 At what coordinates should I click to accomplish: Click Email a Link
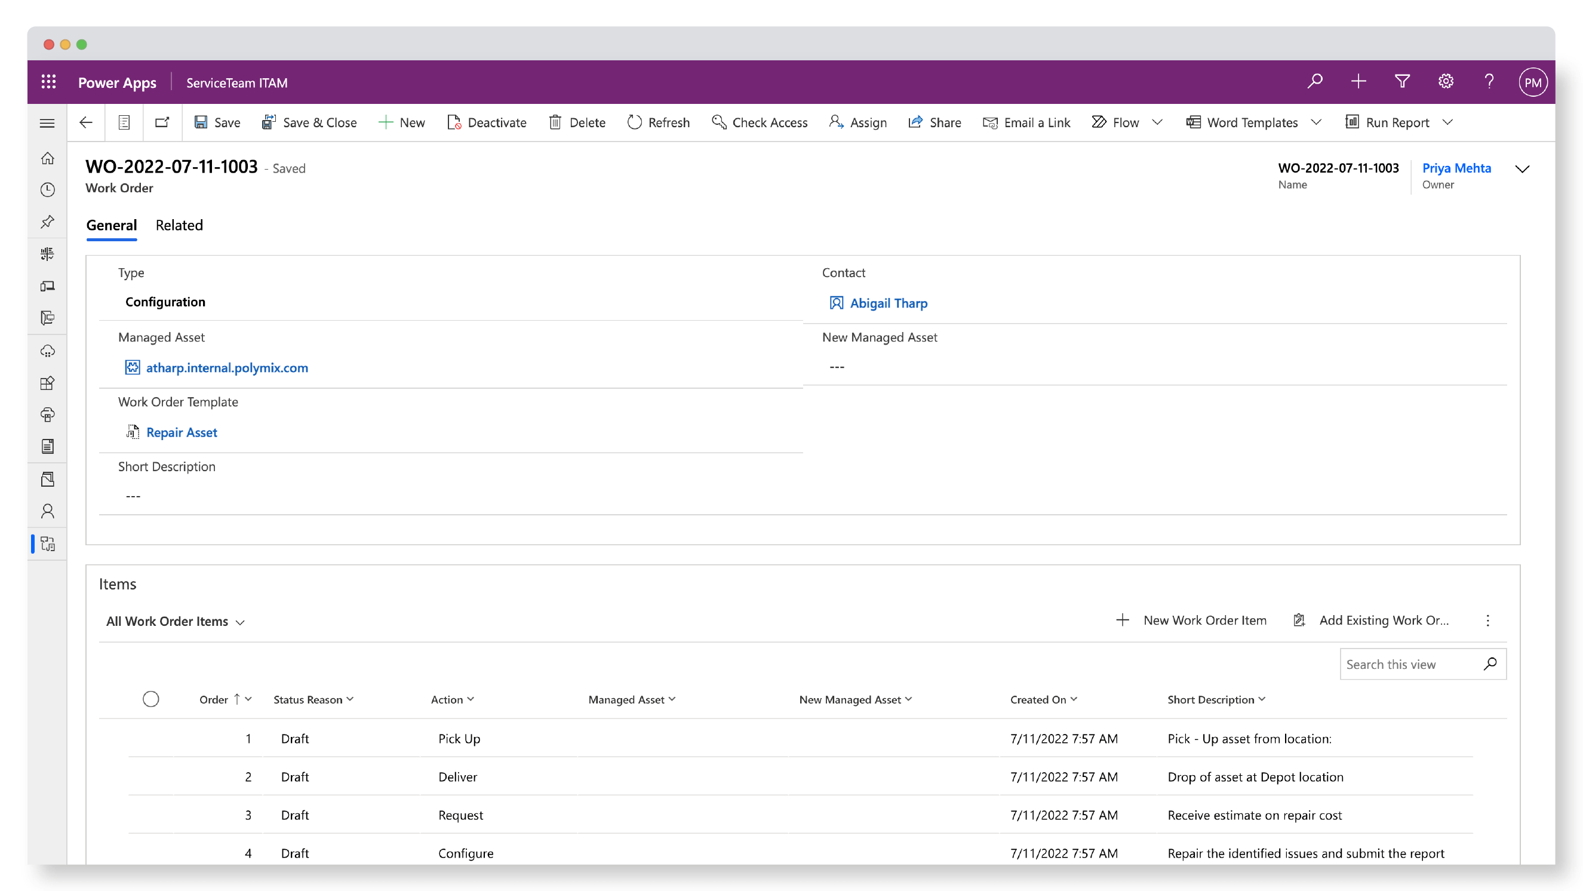pyautogui.click(x=1026, y=122)
